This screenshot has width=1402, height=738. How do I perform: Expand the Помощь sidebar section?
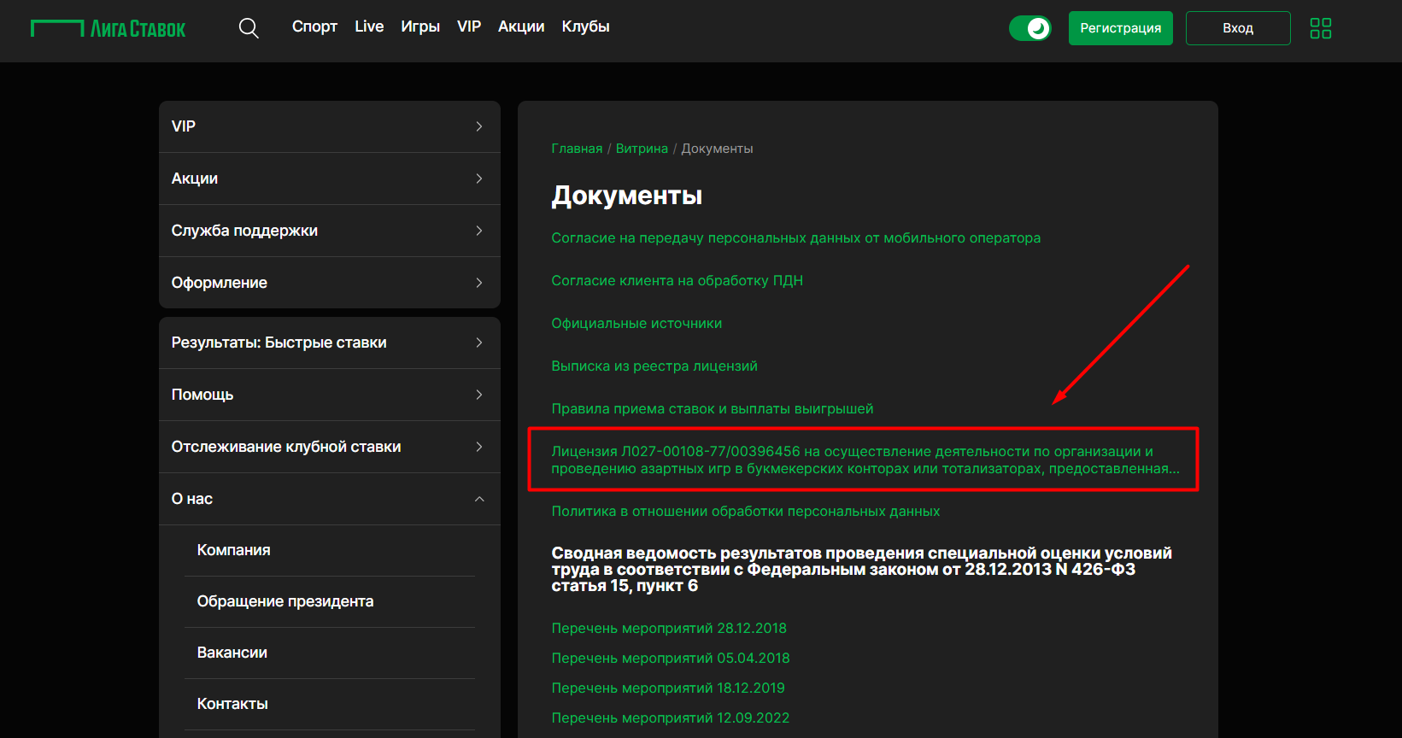point(329,395)
